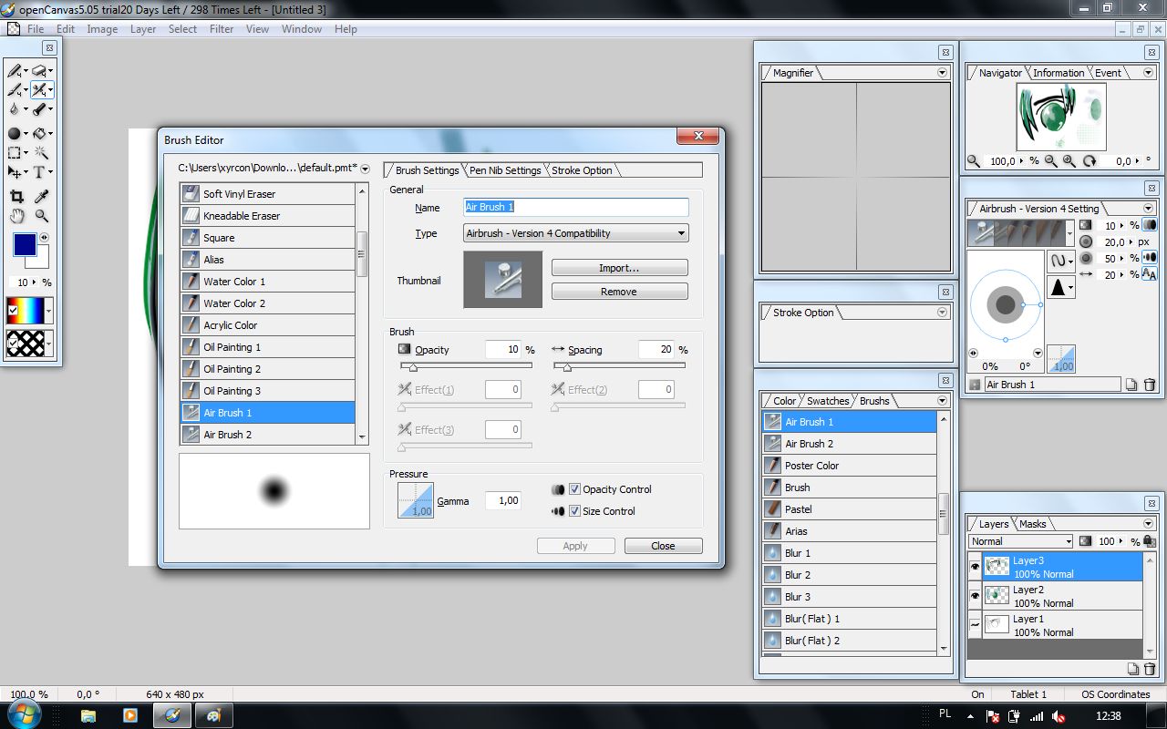
Task: Toggle anti-alias AA button in Airbrush Setting
Action: (x=1150, y=274)
